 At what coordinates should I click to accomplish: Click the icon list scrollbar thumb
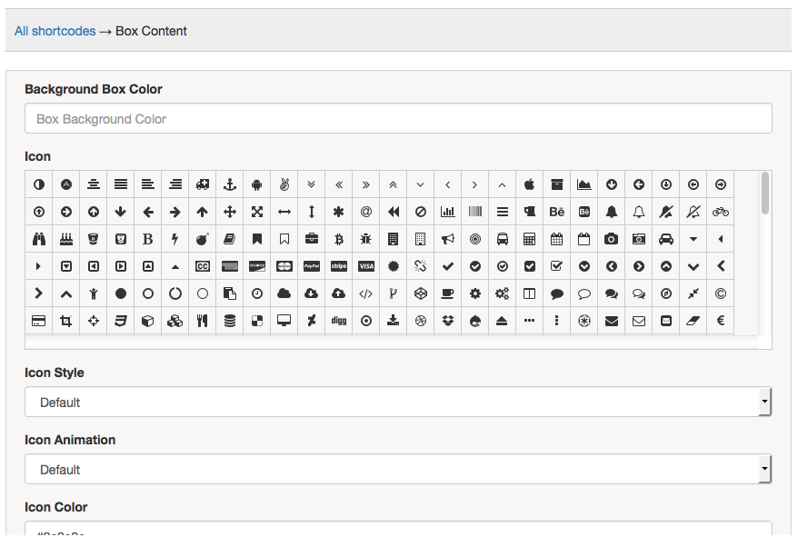tap(765, 194)
